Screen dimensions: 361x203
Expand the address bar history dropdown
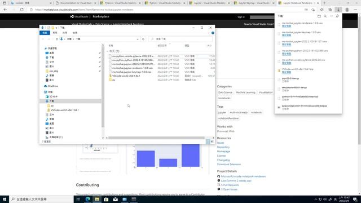coord(138,39)
